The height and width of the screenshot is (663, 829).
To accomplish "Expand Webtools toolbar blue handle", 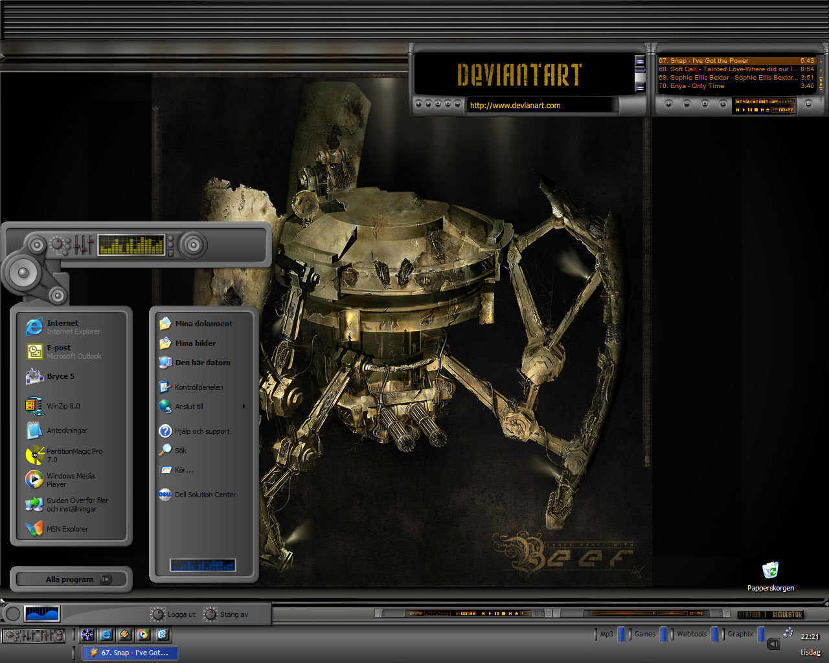I will click(714, 635).
